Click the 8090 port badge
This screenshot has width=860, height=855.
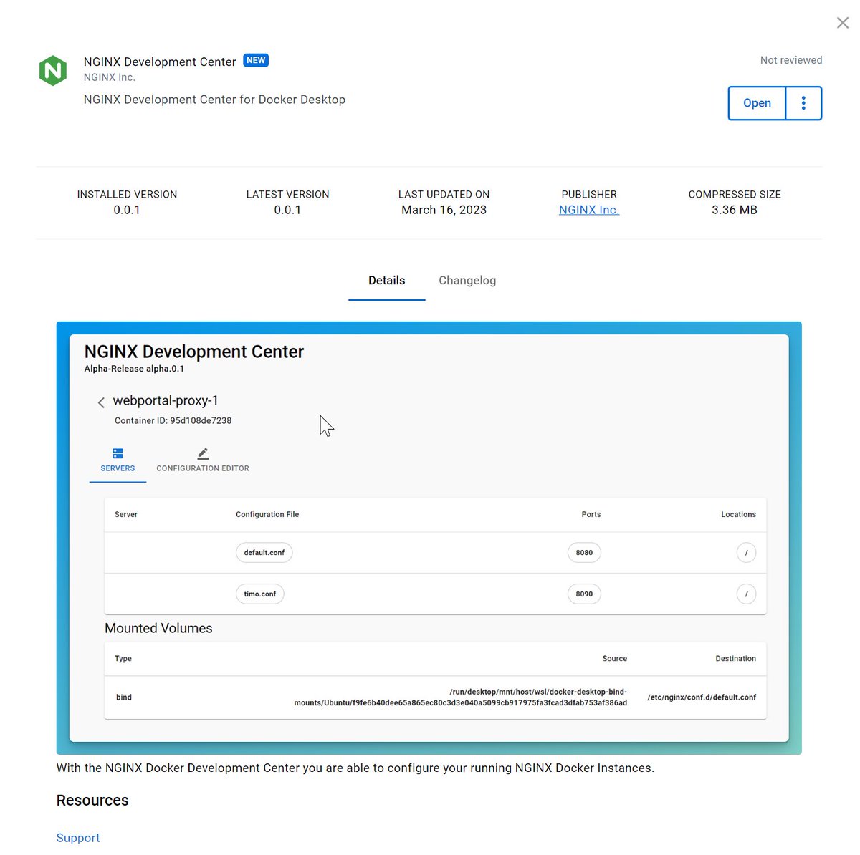584,594
